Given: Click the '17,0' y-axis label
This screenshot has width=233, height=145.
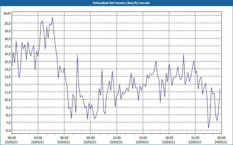Looking at the screenshot, I should click(8, 46).
